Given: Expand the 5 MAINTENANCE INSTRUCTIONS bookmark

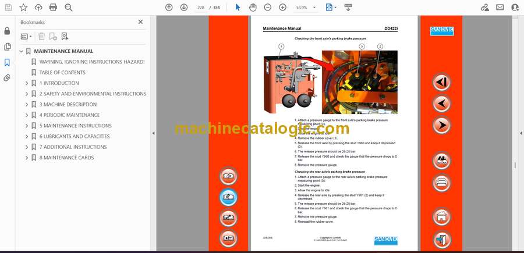Looking at the screenshot, I should coord(27,126).
